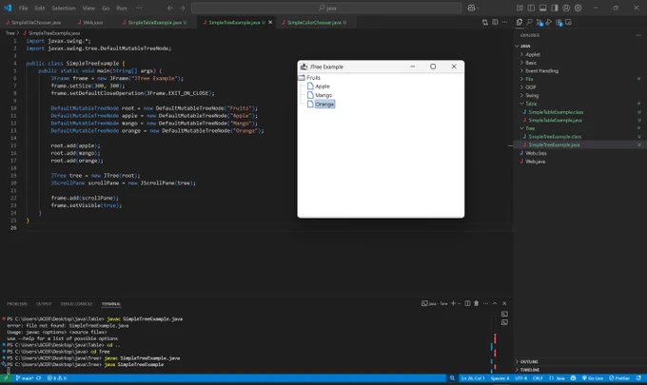This screenshot has width=647, height=385.
Task: Collapse the Table folder
Action: [x=531, y=104]
